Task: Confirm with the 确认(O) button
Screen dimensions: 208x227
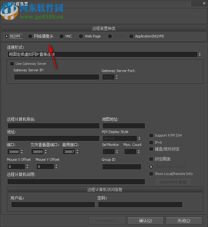Action: coord(145,221)
